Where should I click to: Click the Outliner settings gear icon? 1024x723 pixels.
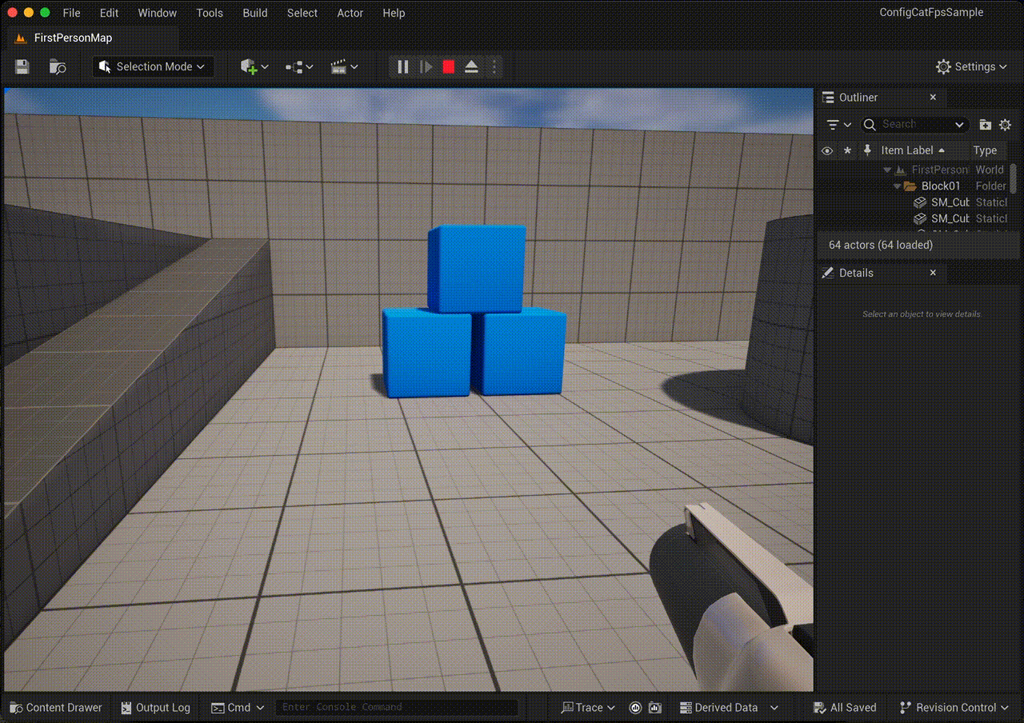point(1005,125)
